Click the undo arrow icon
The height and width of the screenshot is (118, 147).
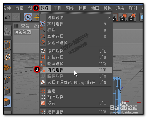click(8, 17)
